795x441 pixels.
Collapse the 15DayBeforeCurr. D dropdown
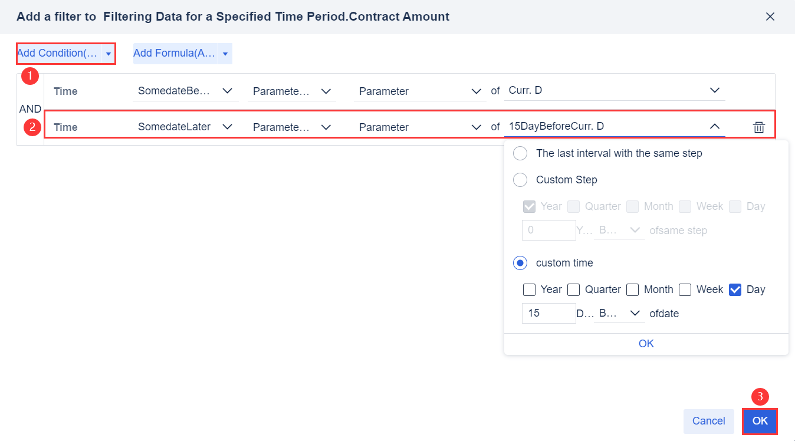(x=714, y=126)
